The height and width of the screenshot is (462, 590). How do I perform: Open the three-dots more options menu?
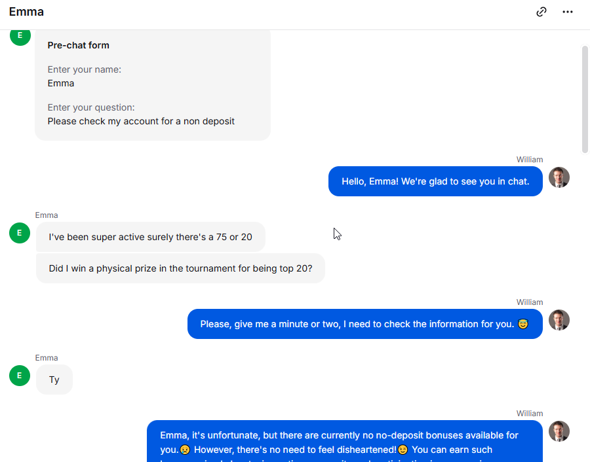coord(568,12)
